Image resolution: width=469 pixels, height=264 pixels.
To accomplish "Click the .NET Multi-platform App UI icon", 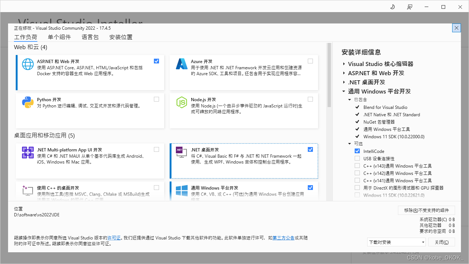I will coord(27,153).
